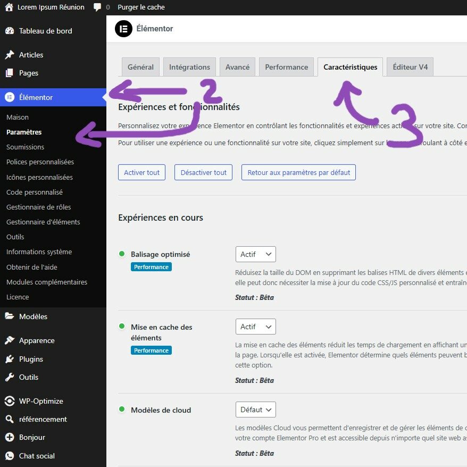
Task: Open Polices personnalisées submenu item
Action: [40, 162]
